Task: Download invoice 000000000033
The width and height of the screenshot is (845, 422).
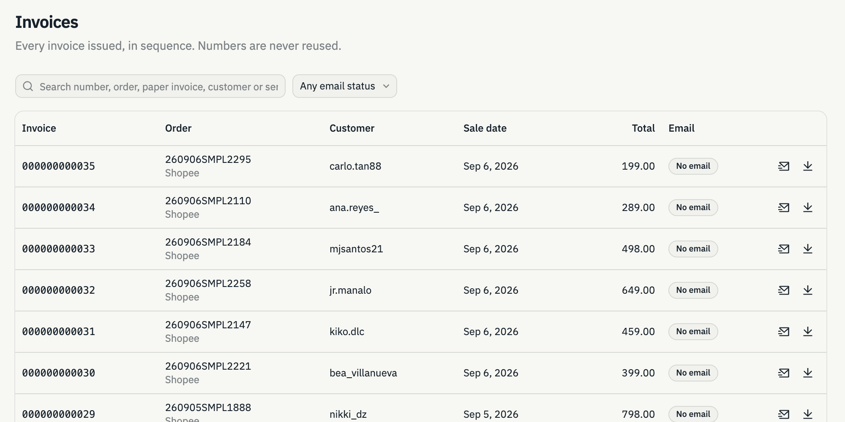Action: (x=808, y=249)
